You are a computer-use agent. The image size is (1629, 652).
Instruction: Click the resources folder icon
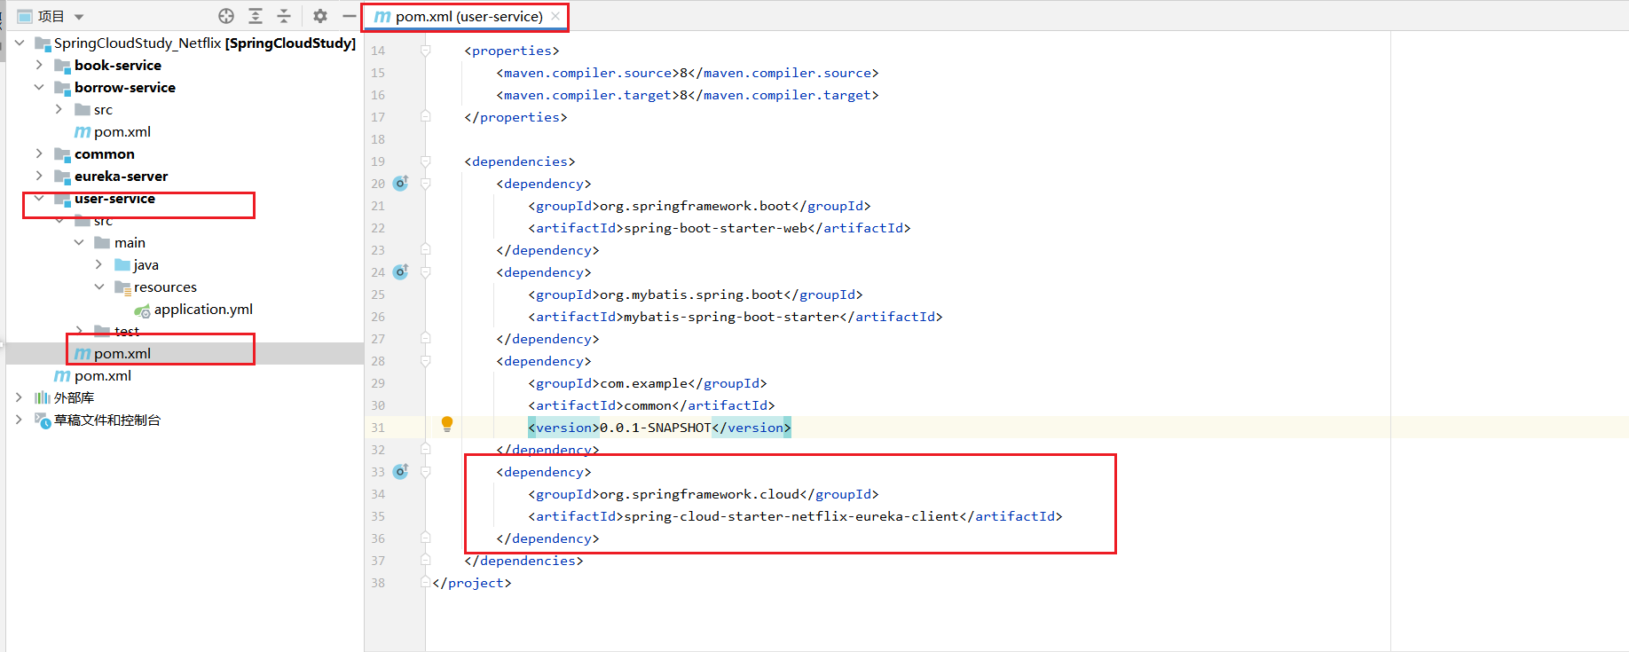[x=122, y=287]
